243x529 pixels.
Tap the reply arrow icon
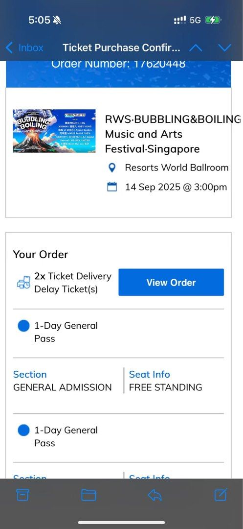[x=155, y=495]
